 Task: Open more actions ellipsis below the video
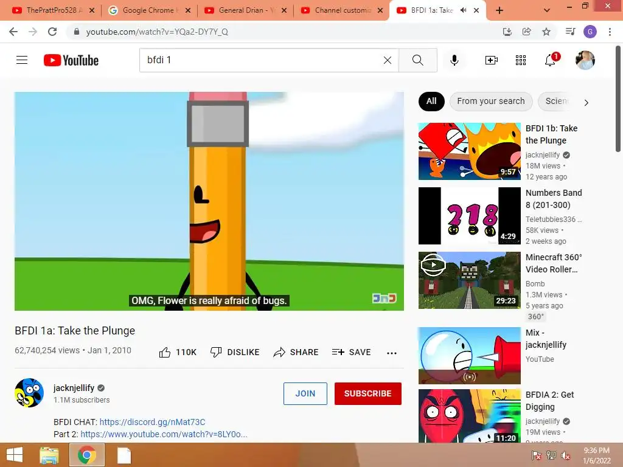pyautogui.click(x=392, y=353)
